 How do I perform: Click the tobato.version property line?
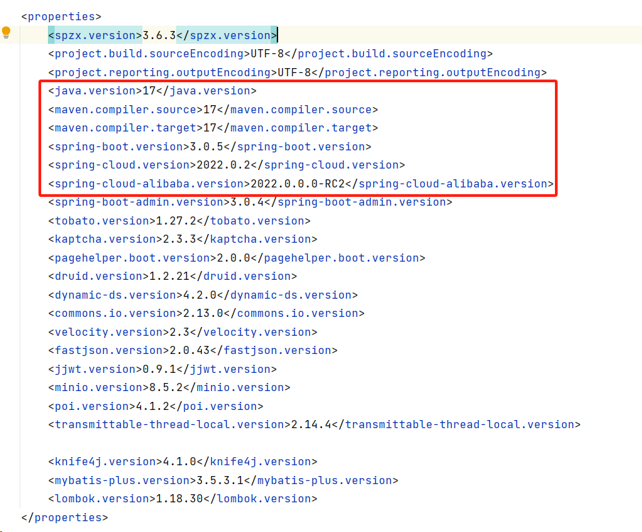[x=180, y=220]
